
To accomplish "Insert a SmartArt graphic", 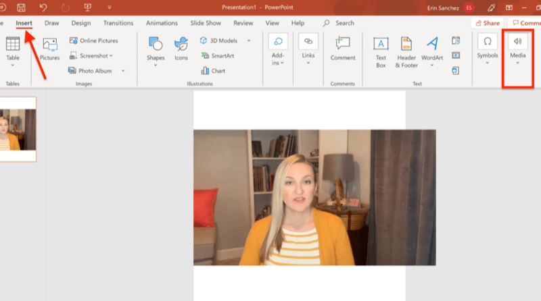I will pyautogui.click(x=218, y=56).
